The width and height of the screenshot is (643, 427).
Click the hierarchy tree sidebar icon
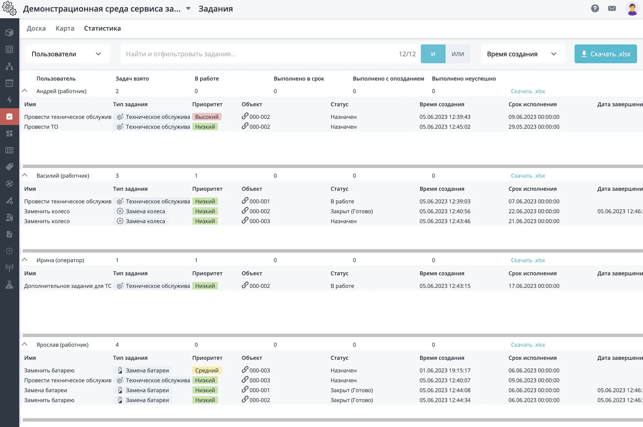(x=9, y=66)
